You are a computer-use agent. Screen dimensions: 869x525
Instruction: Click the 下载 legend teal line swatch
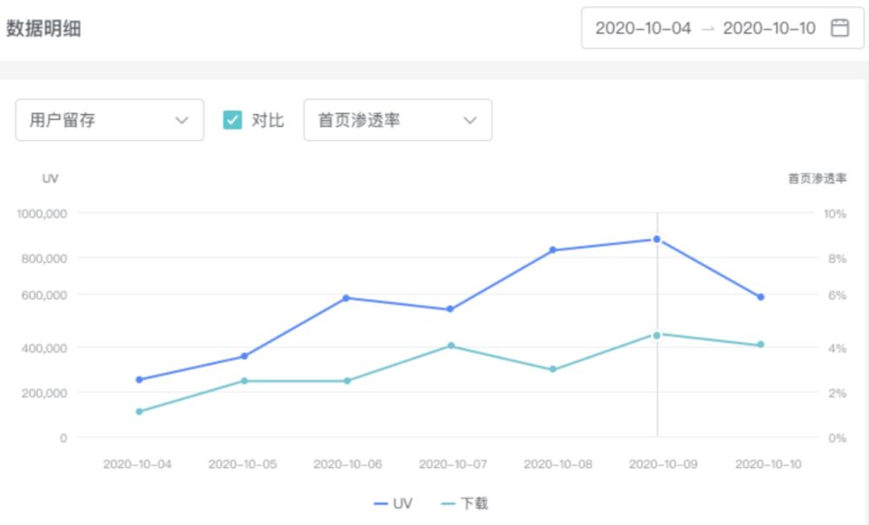(x=448, y=504)
